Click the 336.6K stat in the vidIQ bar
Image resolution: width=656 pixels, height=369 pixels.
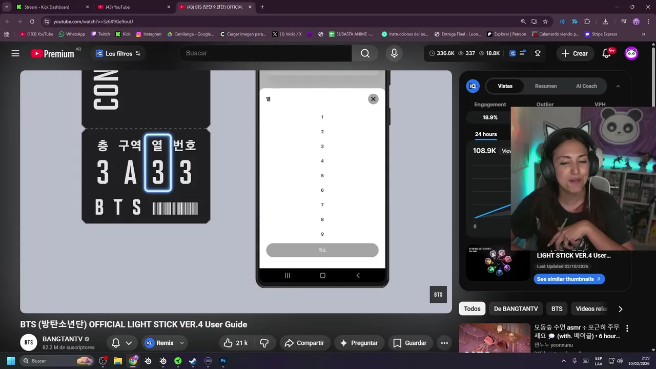(x=442, y=53)
